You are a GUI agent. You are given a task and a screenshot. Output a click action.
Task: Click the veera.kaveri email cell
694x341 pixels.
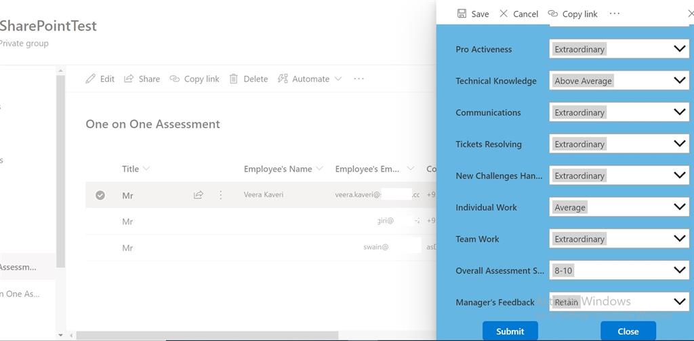click(x=377, y=195)
